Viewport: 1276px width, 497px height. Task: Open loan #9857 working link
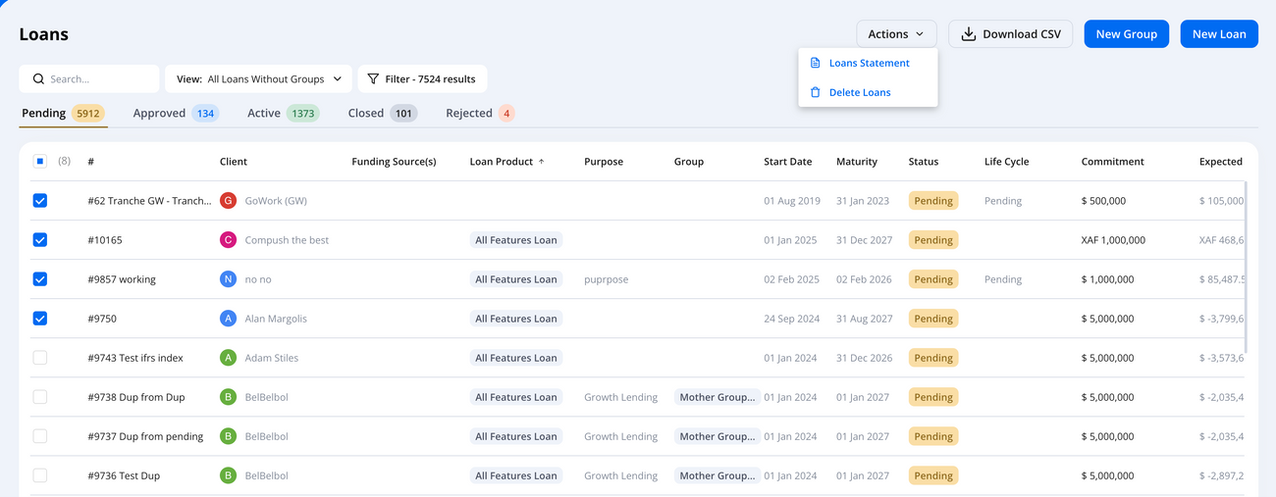[122, 278]
